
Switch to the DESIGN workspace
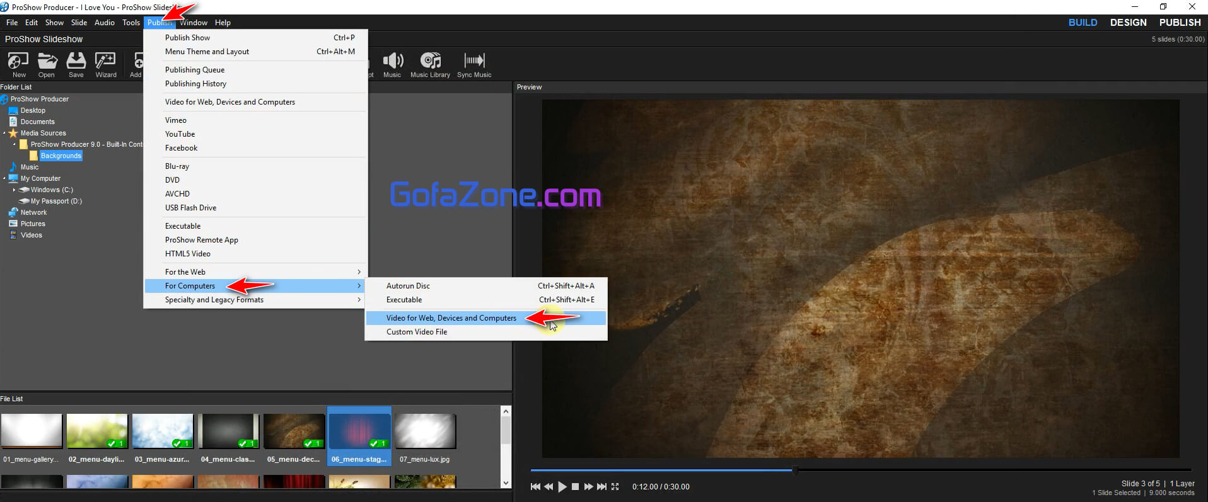point(1128,23)
